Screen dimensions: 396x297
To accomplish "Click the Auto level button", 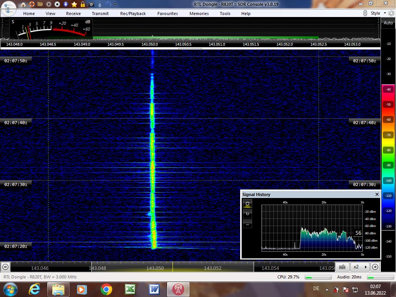I will (x=388, y=23).
